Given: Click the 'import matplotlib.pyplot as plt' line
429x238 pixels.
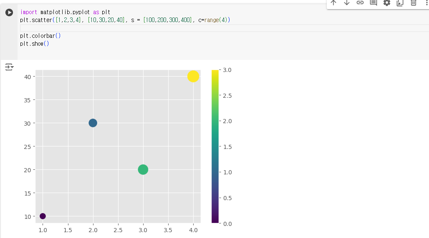Looking at the screenshot, I should click(x=65, y=12).
